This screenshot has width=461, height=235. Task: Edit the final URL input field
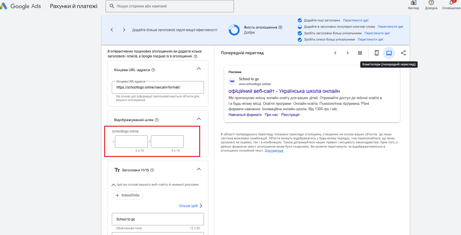point(158,87)
